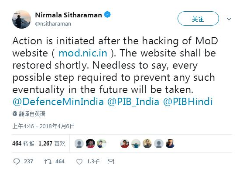
Task: Click the reply speech bubble icon
Action: point(17,162)
